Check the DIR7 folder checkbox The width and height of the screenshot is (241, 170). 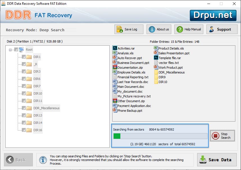[x=24, y=86]
